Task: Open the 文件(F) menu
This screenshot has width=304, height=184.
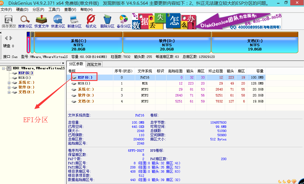Action: coord(6,10)
